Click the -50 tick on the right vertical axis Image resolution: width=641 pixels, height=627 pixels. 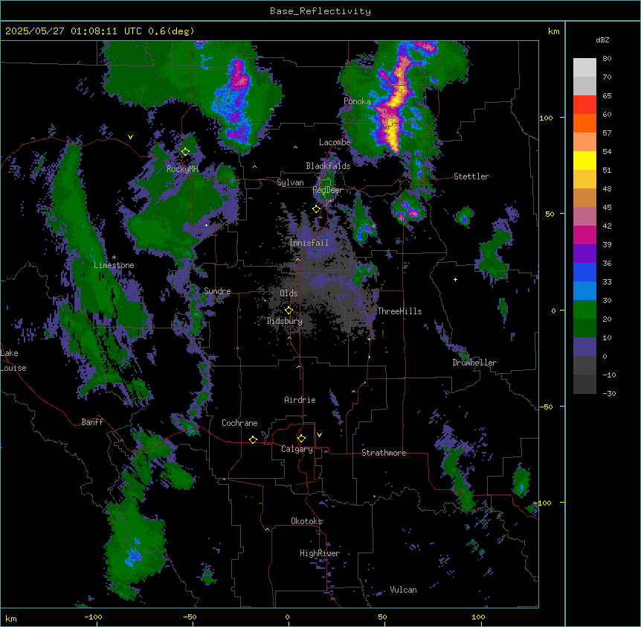coord(546,407)
